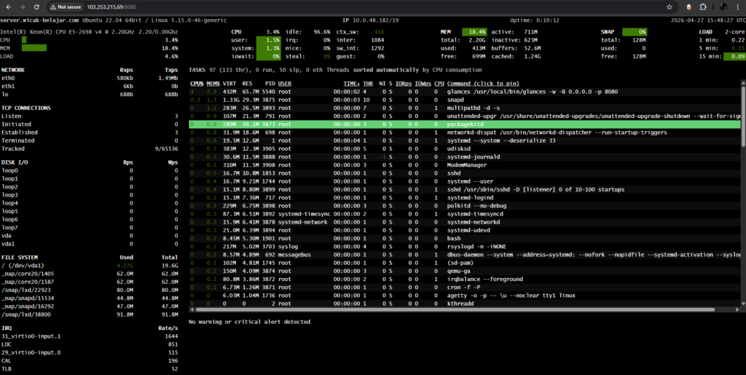Click the browser forward arrow
746x375 pixels.
click(x=22, y=7)
